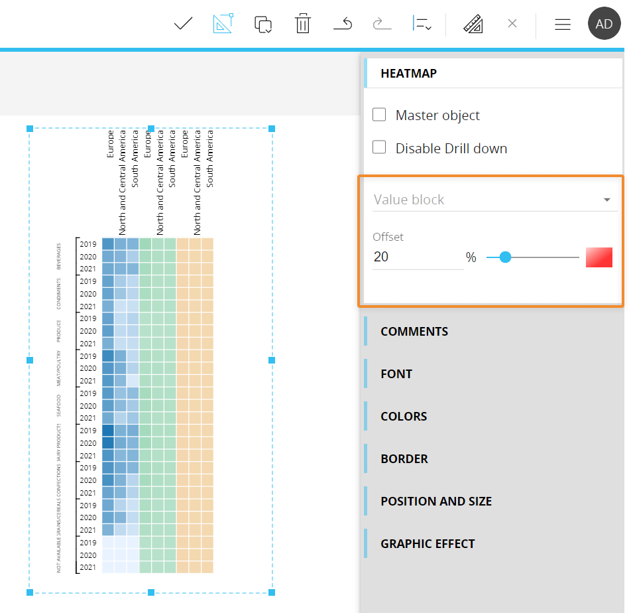The width and height of the screenshot is (631, 613).
Task: Delete object with the trash icon
Action: tap(303, 25)
